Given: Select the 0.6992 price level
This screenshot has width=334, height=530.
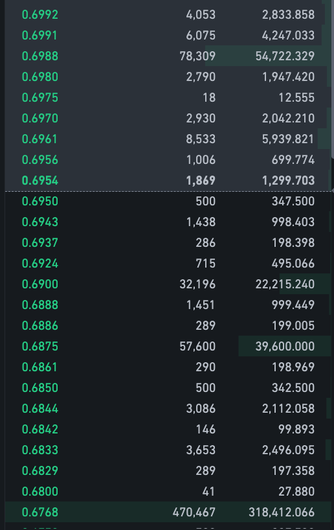Looking at the screenshot, I should pos(40,14).
